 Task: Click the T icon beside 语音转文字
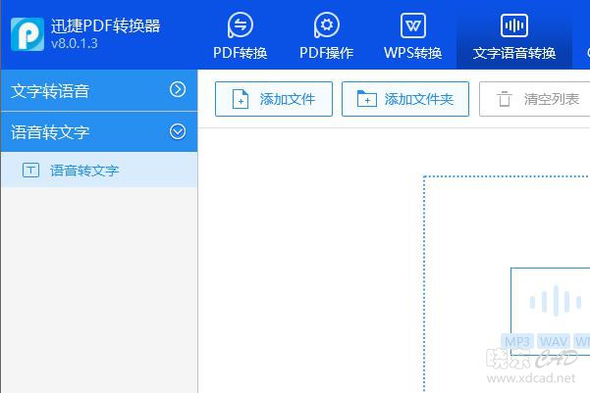[30, 170]
